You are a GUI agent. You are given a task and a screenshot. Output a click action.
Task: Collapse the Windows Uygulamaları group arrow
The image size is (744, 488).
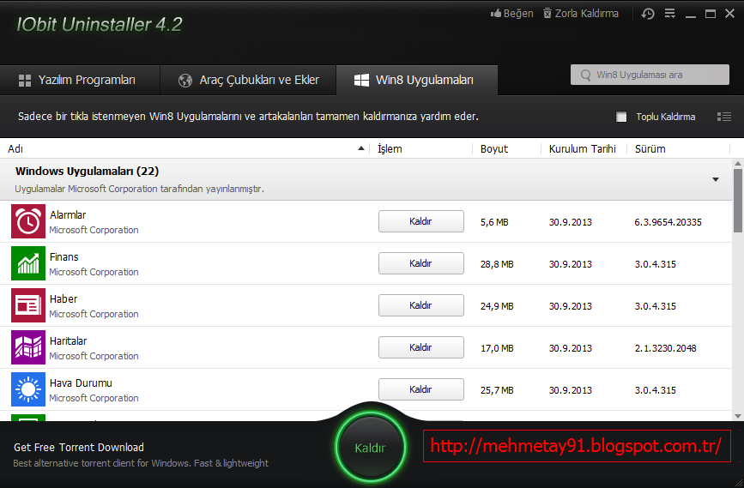(716, 179)
